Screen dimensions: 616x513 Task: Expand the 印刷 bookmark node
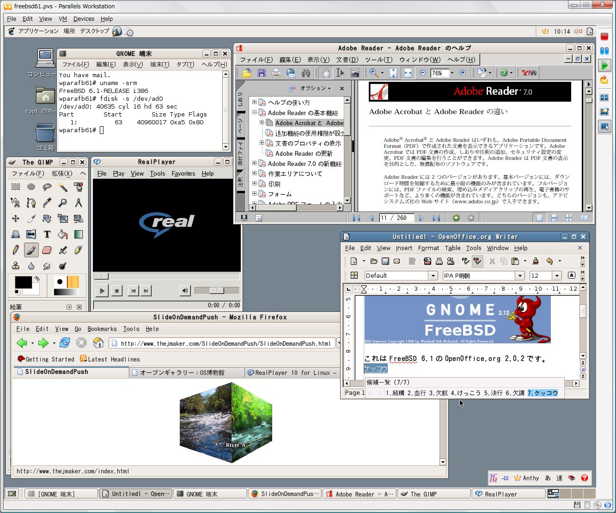254,183
